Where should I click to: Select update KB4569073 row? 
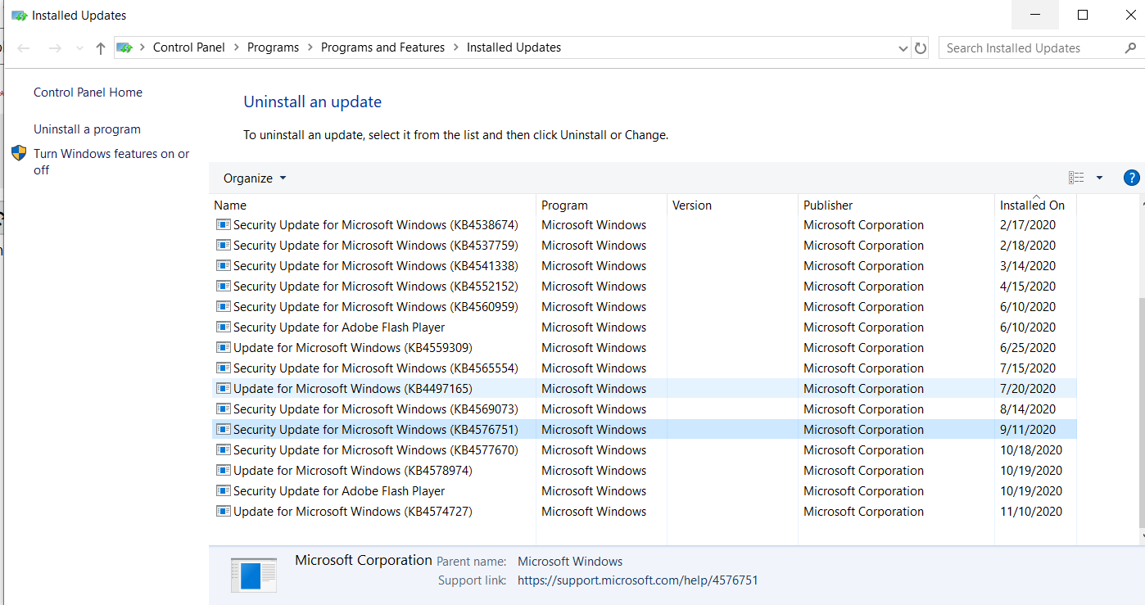tap(644, 409)
